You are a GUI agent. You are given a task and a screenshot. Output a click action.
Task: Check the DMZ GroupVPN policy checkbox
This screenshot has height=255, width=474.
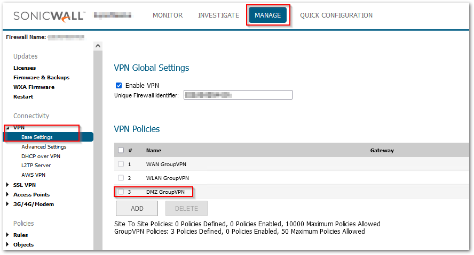121,192
